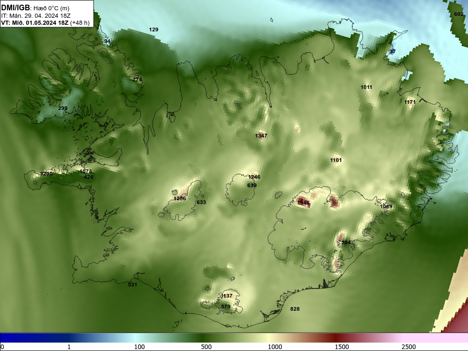The image size is (468, 351).
Task: Click the coastal value '828'
Action: pos(295,309)
